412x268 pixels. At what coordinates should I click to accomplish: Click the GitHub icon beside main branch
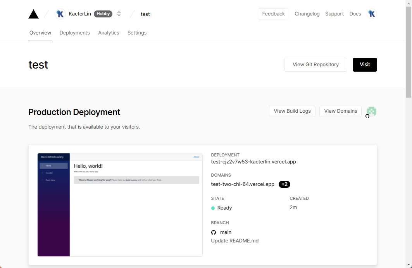click(214, 232)
